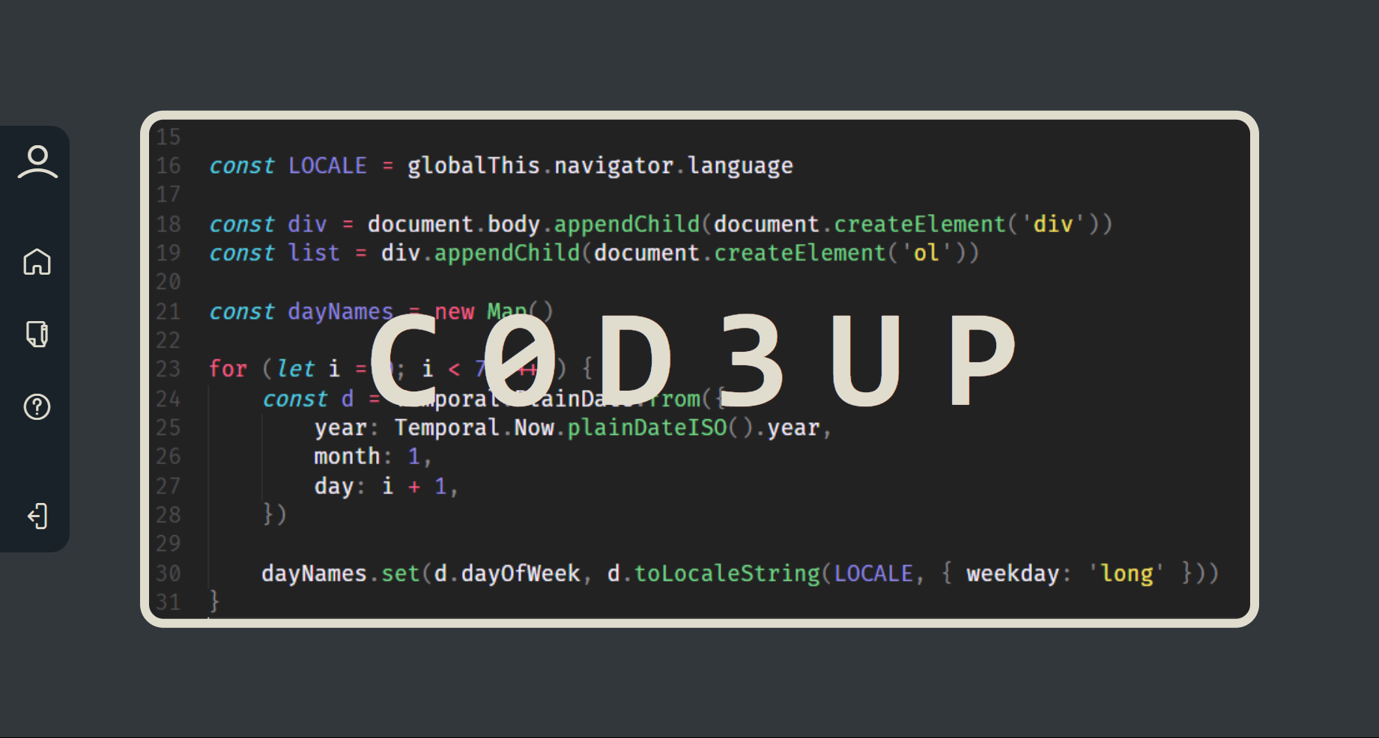The height and width of the screenshot is (738, 1379).
Task: Click the 'for' keyword on line 23
Action: pos(228,369)
